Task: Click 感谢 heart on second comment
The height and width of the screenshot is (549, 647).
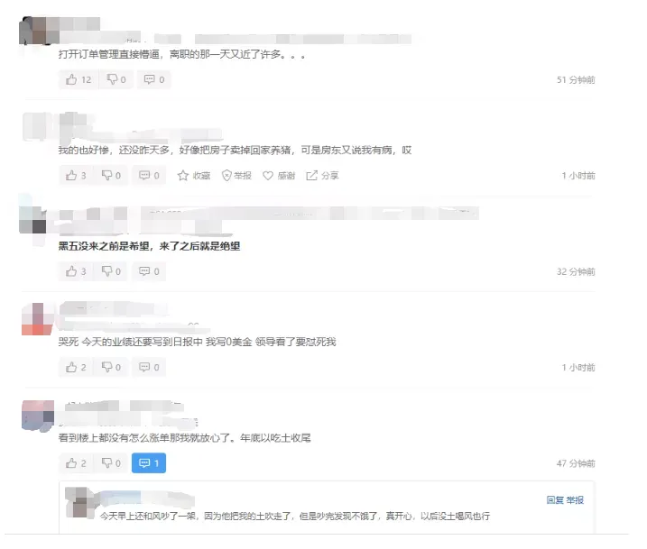Action: [x=279, y=176]
